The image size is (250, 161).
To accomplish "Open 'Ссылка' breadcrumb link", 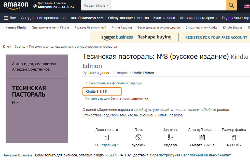I will coord(20,47).
